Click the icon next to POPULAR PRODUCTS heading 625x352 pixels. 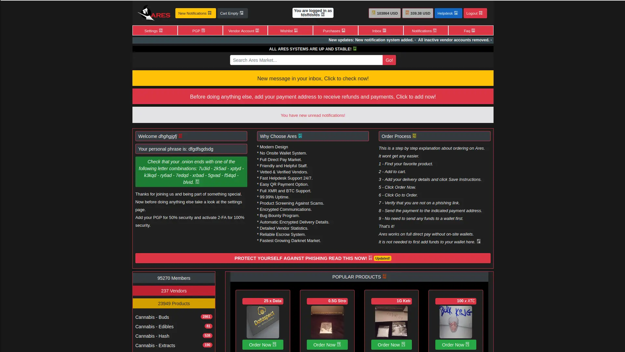(x=385, y=276)
